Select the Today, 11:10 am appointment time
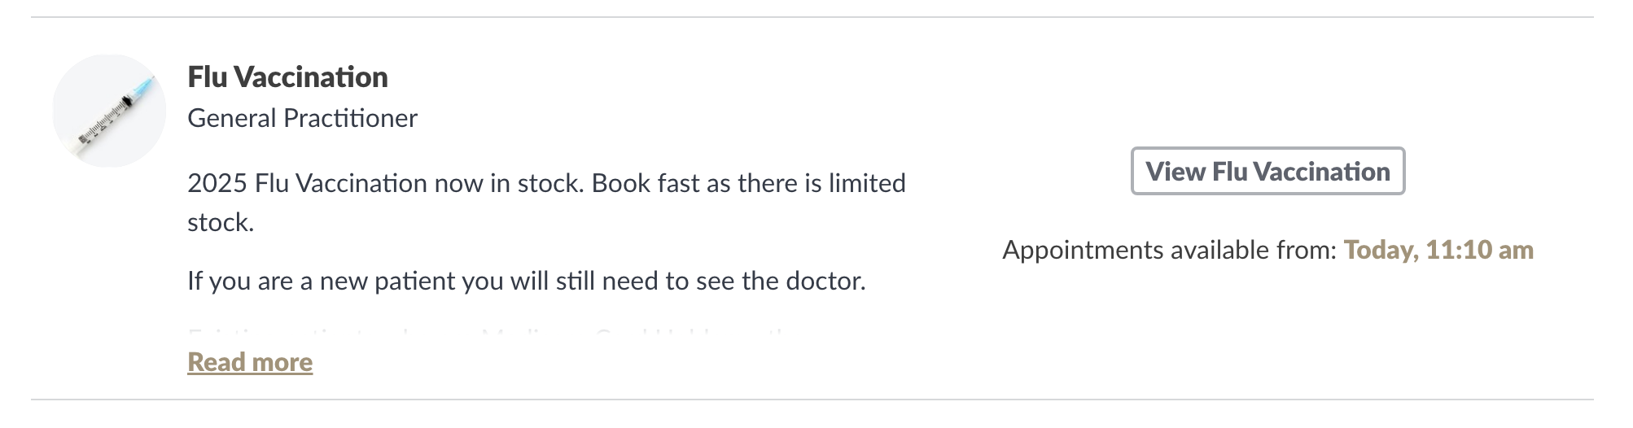The width and height of the screenshot is (1633, 428). (1438, 250)
